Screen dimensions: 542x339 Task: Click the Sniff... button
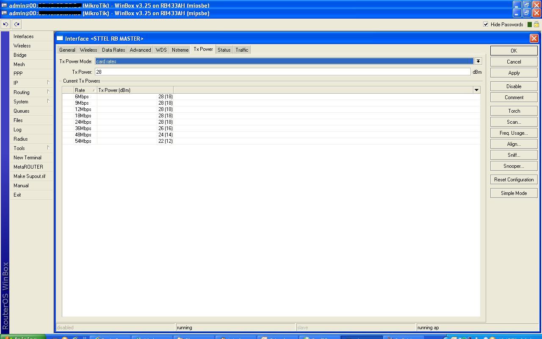(514, 155)
